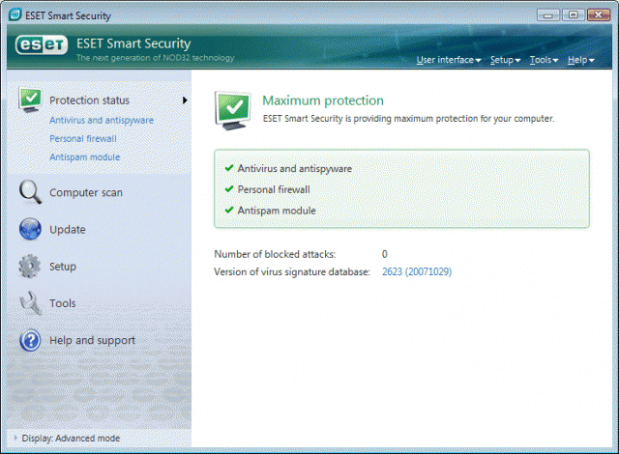The width and height of the screenshot is (619, 454).
Task: Open Antispam module sidebar link
Action: (84, 156)
